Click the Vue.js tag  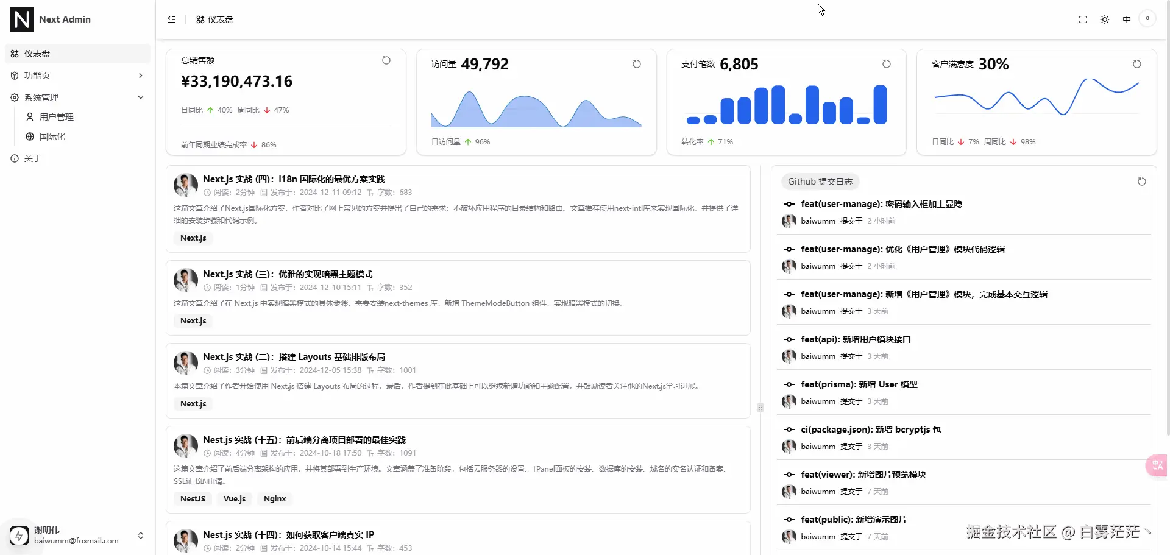[235, 499]
